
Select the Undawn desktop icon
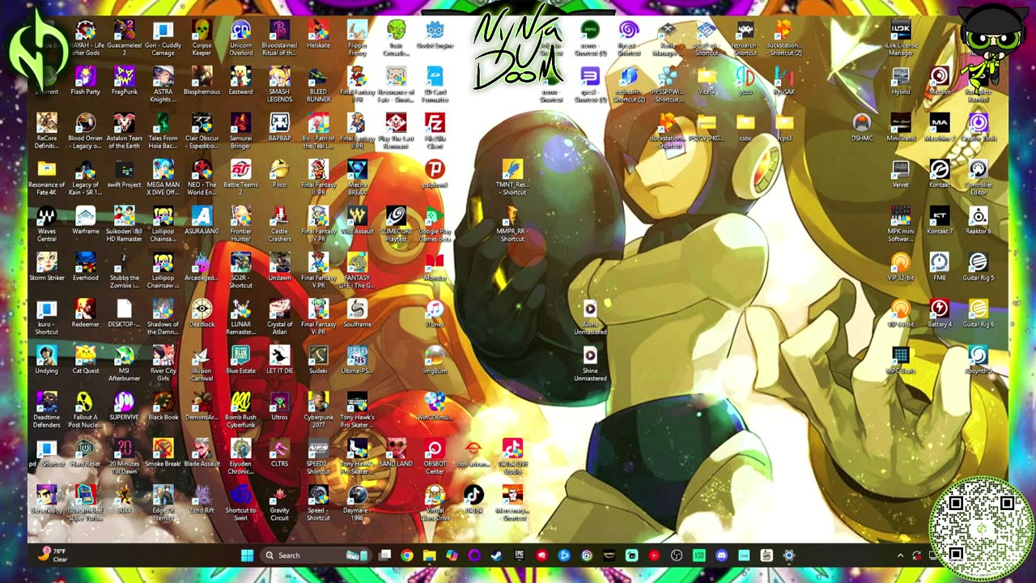coord(279,267)
